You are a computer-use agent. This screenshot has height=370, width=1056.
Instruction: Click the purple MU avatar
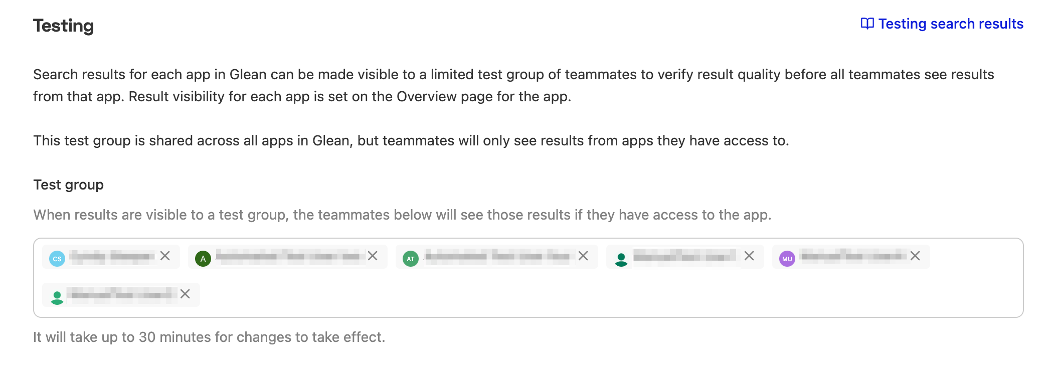787,259
